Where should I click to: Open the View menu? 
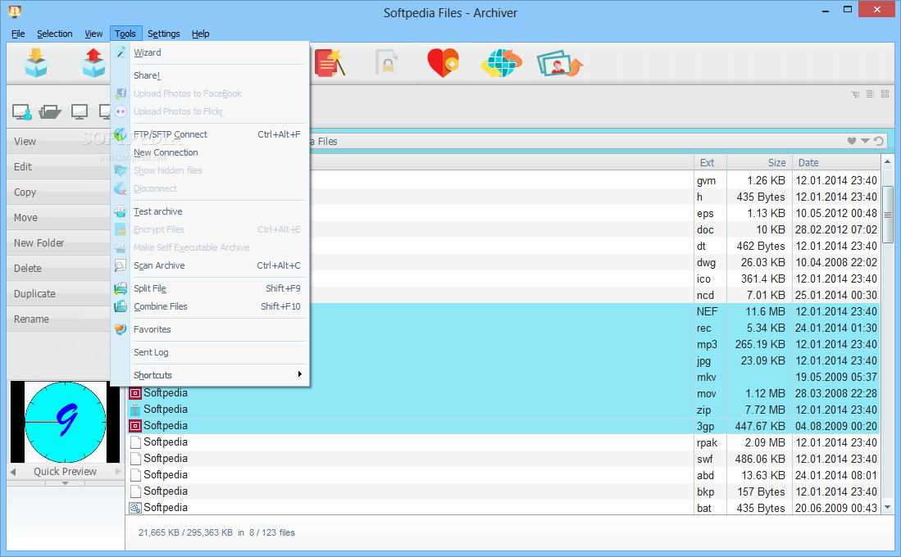pyautogui.click(x=93, y=34)
